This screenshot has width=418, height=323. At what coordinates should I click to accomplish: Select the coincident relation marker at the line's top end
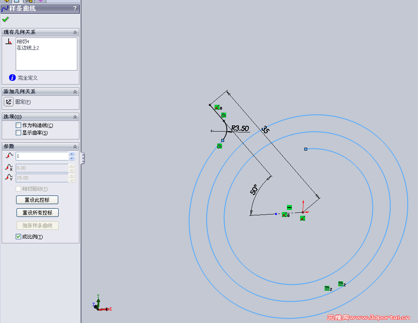[x=217, y=107]
